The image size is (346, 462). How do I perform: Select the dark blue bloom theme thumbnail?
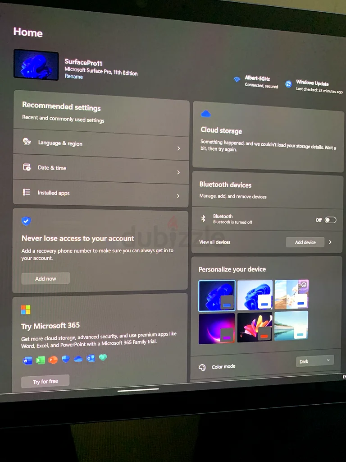(217, 296)
